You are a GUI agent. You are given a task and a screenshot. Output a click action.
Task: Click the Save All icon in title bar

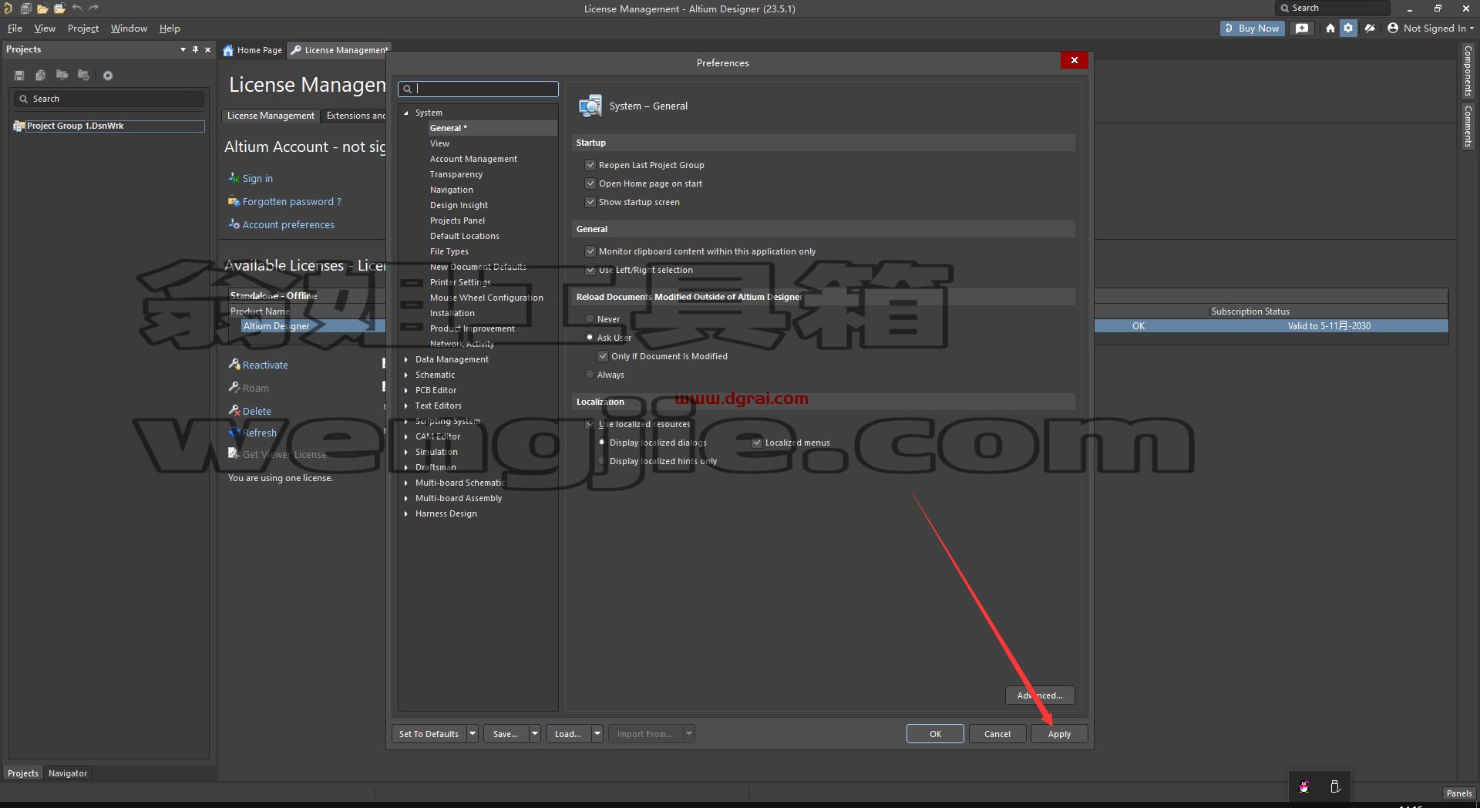[x=25, y=8]
